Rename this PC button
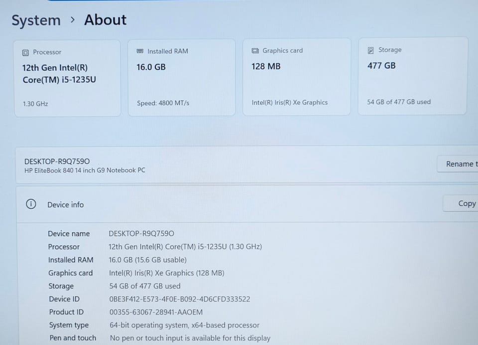The width and height of the screenshot is (478, 345). point(457,164)
